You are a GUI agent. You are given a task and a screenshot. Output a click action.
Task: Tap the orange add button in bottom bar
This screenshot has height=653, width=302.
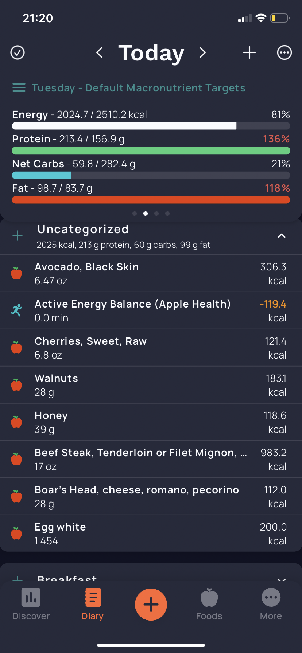(x=151, y=605)
